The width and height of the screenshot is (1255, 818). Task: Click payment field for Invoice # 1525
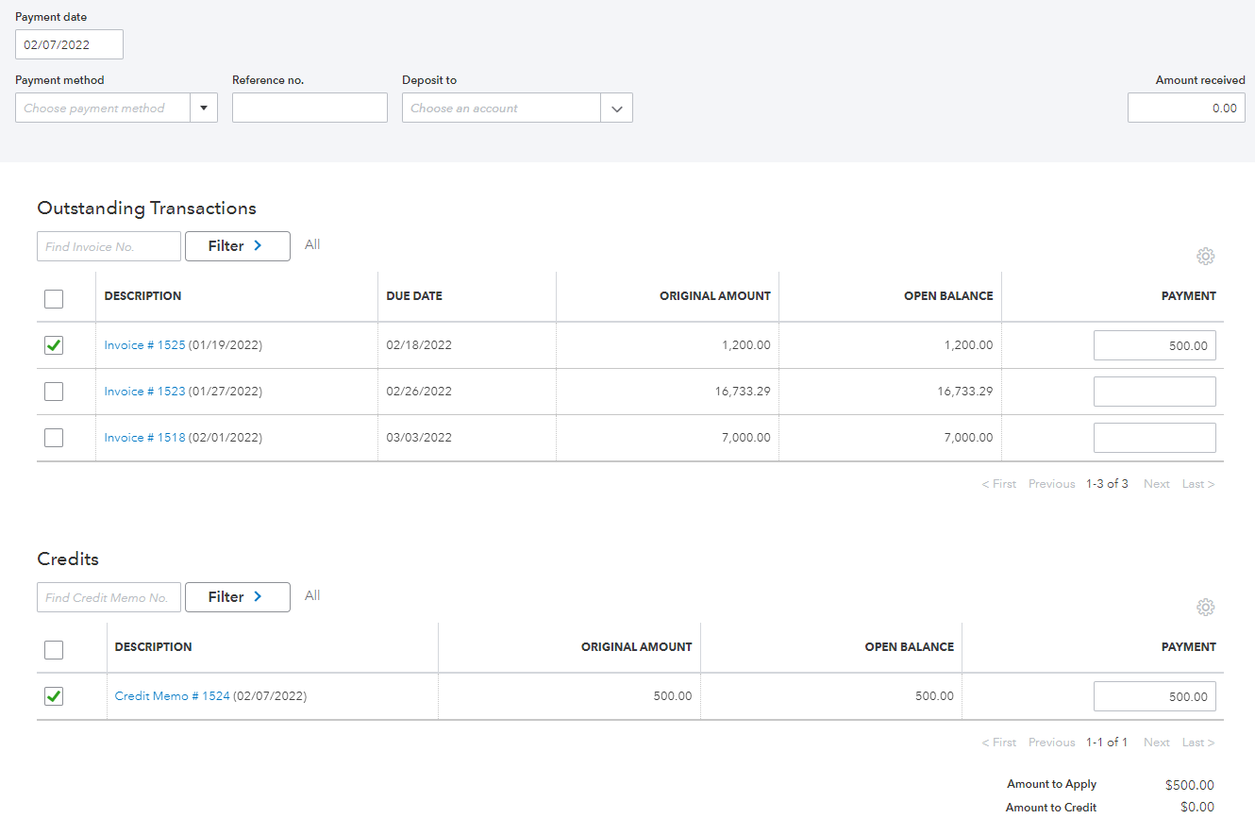[1154, 345]
